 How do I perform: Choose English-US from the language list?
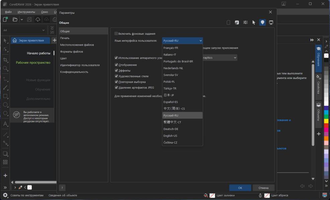pyautogui.click(x=170, y=136)
